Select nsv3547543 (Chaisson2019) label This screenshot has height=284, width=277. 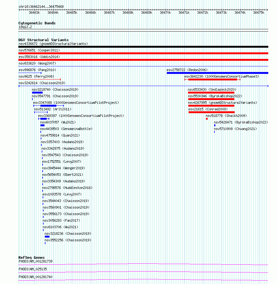[x=65, y=155]
